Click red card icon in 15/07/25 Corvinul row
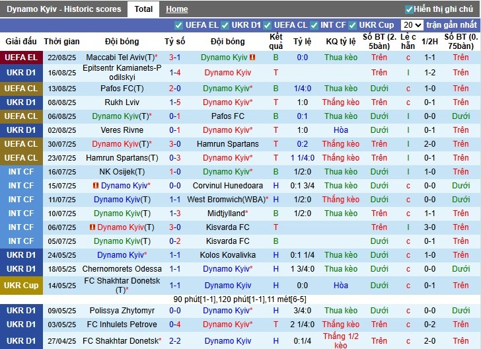This screenshot has width=481, height=349. point(96,185)
